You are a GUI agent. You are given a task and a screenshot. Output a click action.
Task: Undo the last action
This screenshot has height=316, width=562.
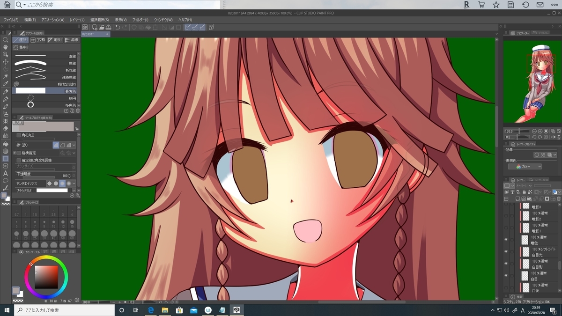tap(118, 27)
